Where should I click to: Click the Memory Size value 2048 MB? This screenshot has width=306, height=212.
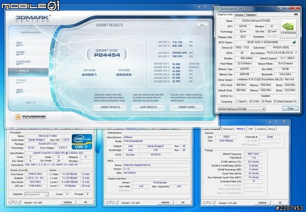[244, 74]
